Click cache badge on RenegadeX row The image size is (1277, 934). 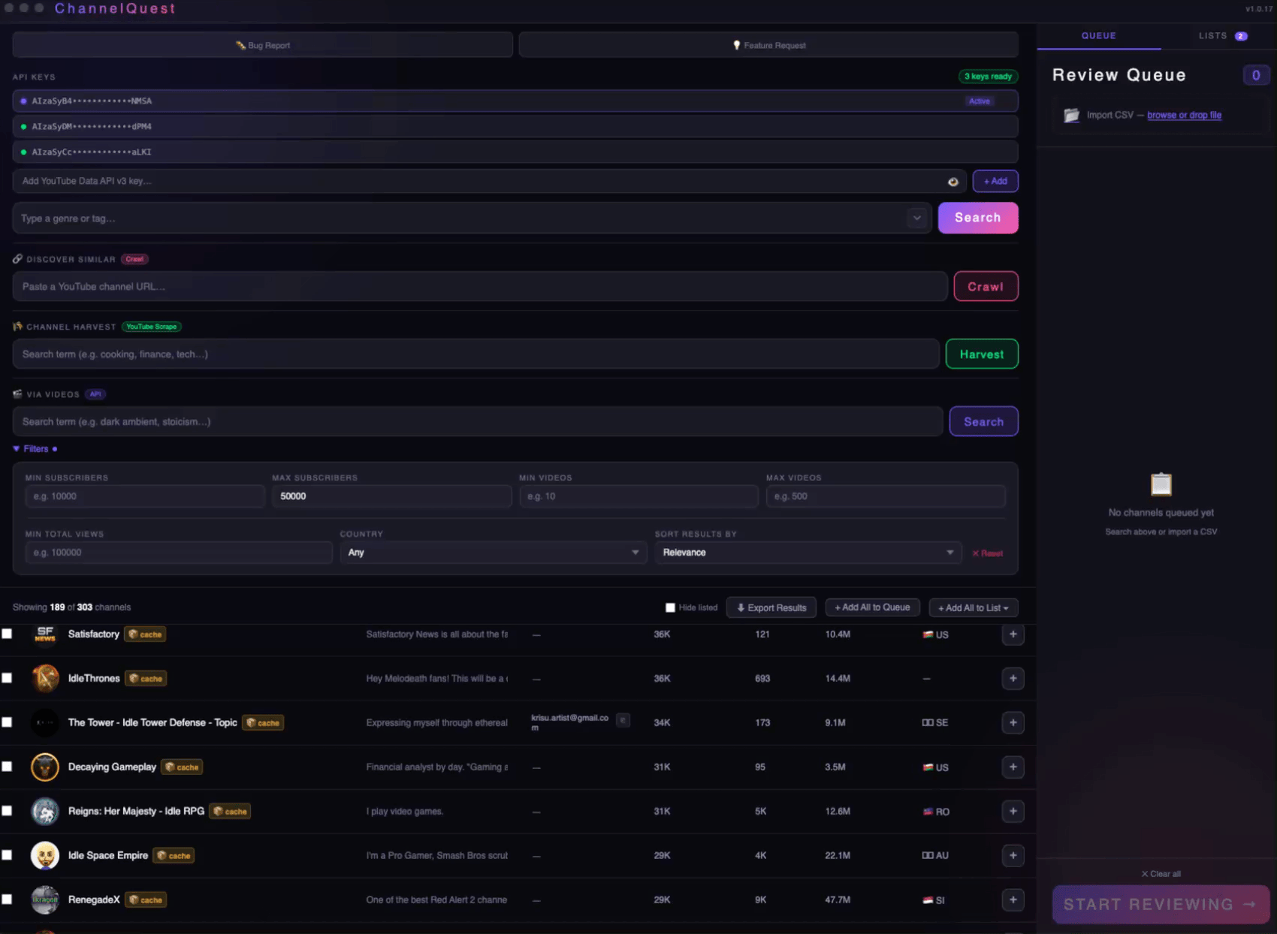coord(146,900)
